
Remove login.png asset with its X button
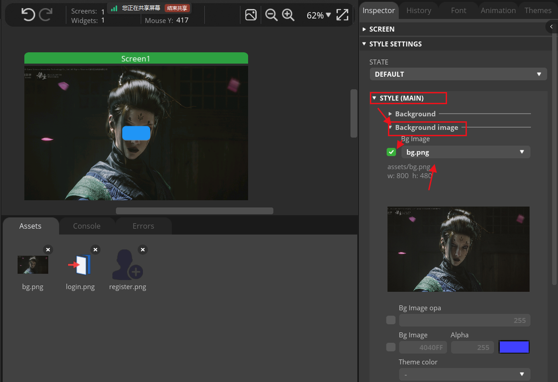click(x=95, y=249)
